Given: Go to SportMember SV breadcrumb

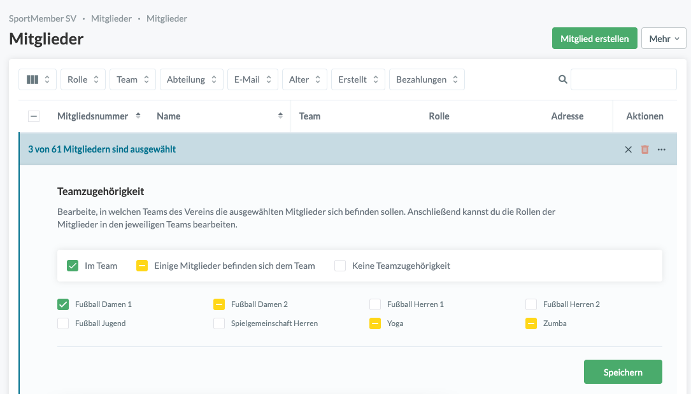Looking at the screenshot, I should coord(43,18).
